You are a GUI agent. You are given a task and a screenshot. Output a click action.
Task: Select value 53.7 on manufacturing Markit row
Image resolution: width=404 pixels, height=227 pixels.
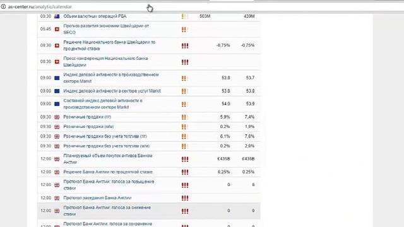[250, 78]
